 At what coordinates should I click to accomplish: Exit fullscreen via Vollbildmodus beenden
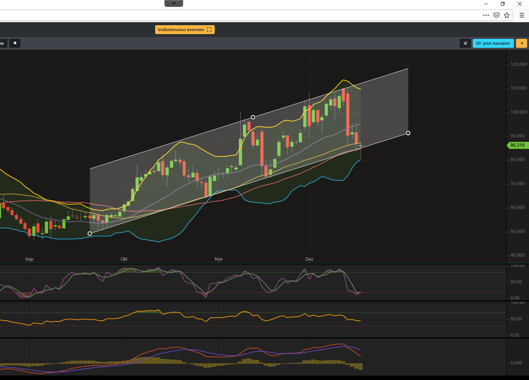185,30
